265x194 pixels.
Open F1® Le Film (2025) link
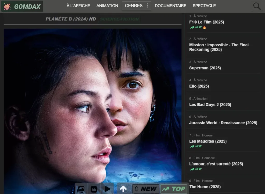click(207, 22)
